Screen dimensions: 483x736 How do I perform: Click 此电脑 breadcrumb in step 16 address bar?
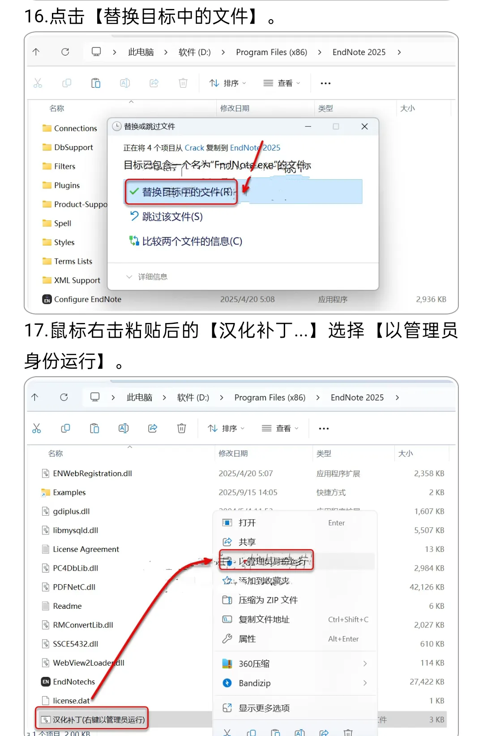point(141,52)
